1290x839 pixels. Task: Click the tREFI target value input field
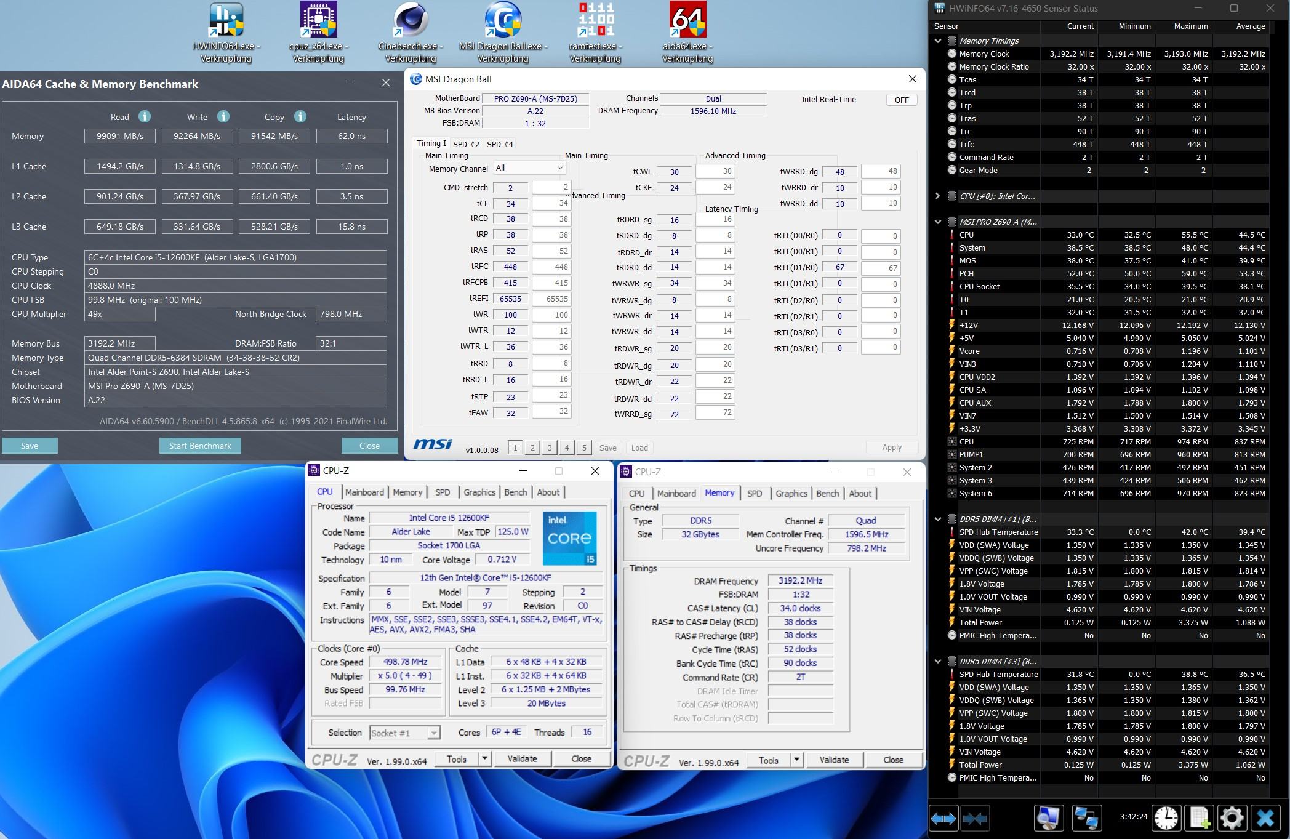pos(551,299)
